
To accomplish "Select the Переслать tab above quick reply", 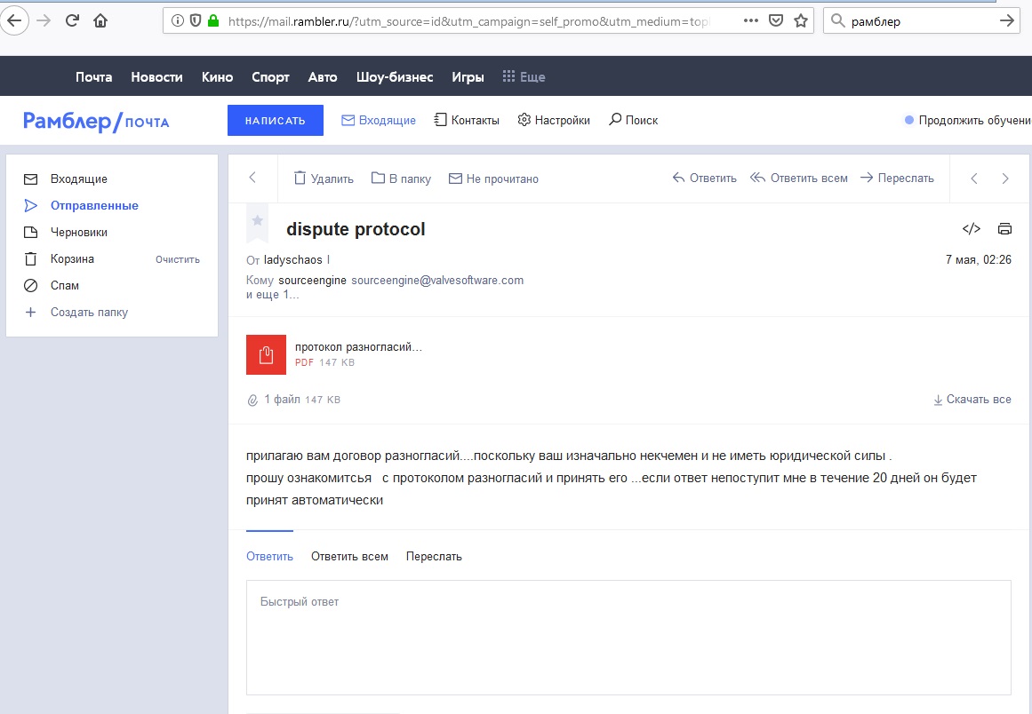I will pos(434,556).
